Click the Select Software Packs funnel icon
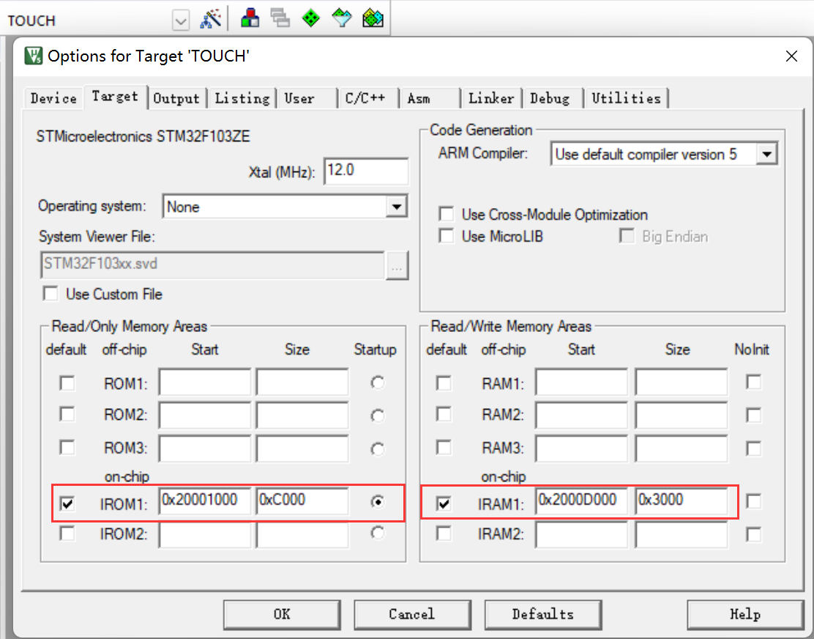814x639 pixels. (x=342, y=19)
